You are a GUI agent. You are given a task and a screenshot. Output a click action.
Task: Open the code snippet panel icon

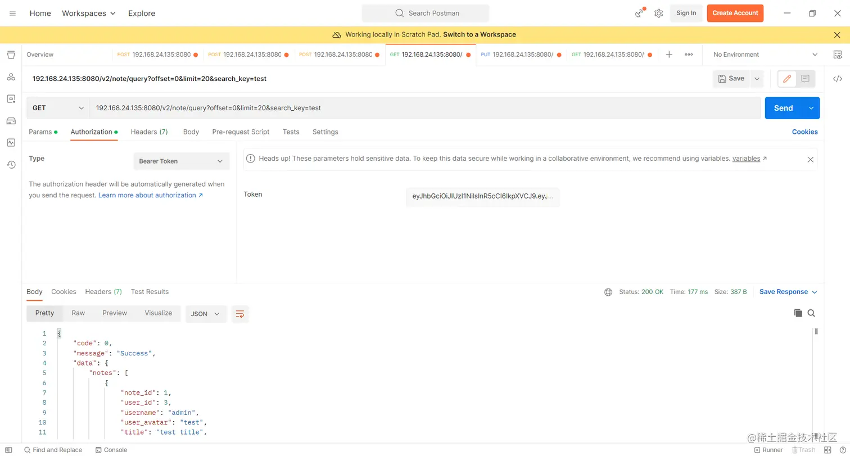click(x=837, y=79)
